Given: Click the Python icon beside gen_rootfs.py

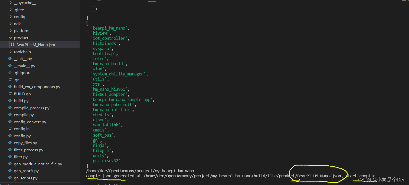Looking at the screenshot, I should tap(10, 171).
